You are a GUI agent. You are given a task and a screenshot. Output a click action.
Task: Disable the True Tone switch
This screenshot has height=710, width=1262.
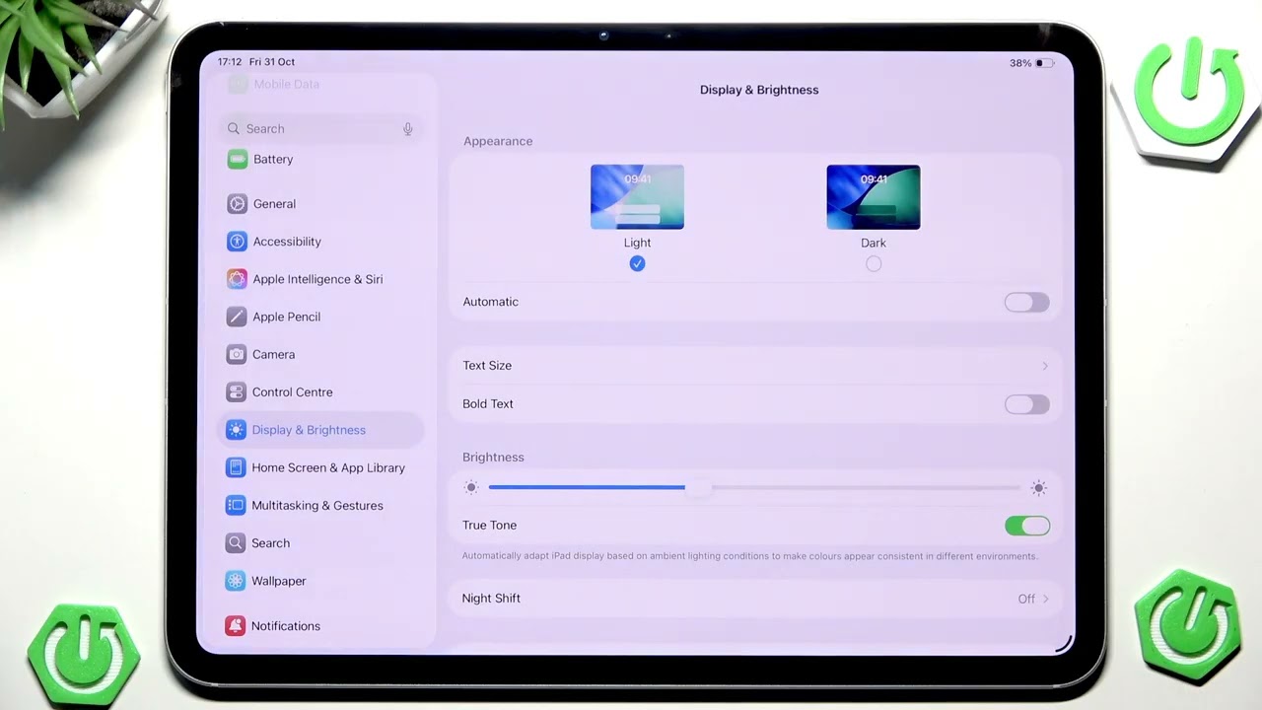coord(1027,526)
